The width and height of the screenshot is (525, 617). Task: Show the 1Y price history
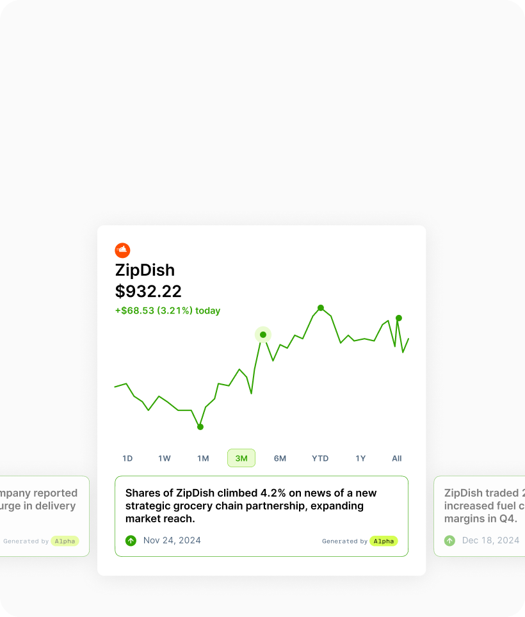[x=360, y=458]
